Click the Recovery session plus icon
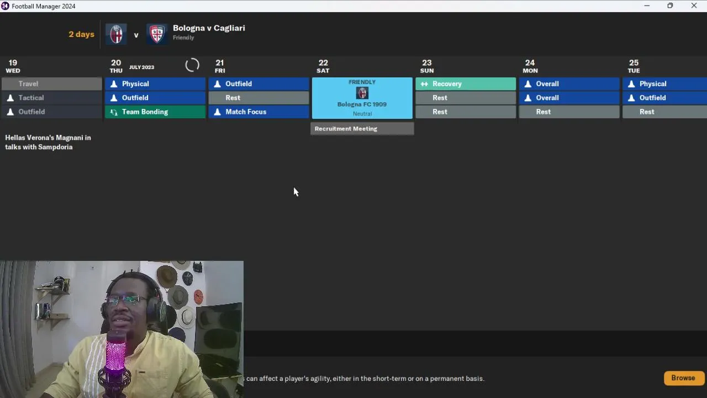The image size is (707, 398). 424,84
